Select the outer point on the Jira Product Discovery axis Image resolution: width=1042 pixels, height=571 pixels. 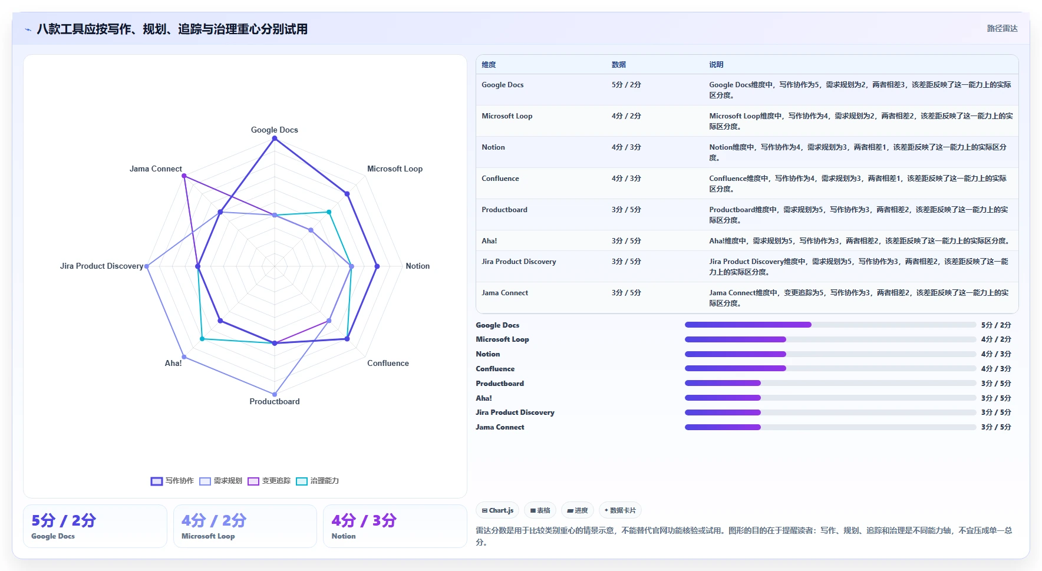(147, 266)
